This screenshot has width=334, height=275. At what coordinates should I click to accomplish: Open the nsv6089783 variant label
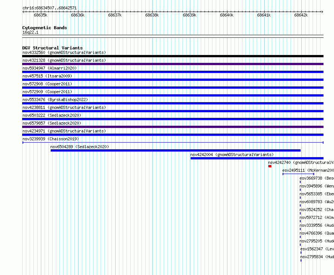pos(316,202)
